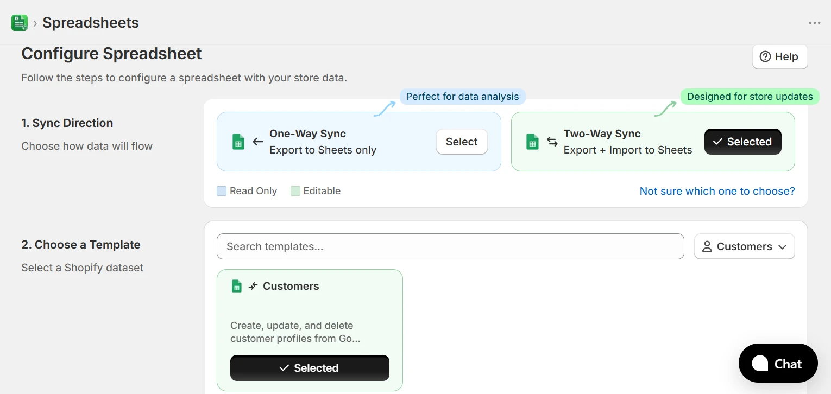The height and width of the screenshot is (394, 831).
Task: Click the Search templates field
Action: pyautogui.click(x=450, y=246)
